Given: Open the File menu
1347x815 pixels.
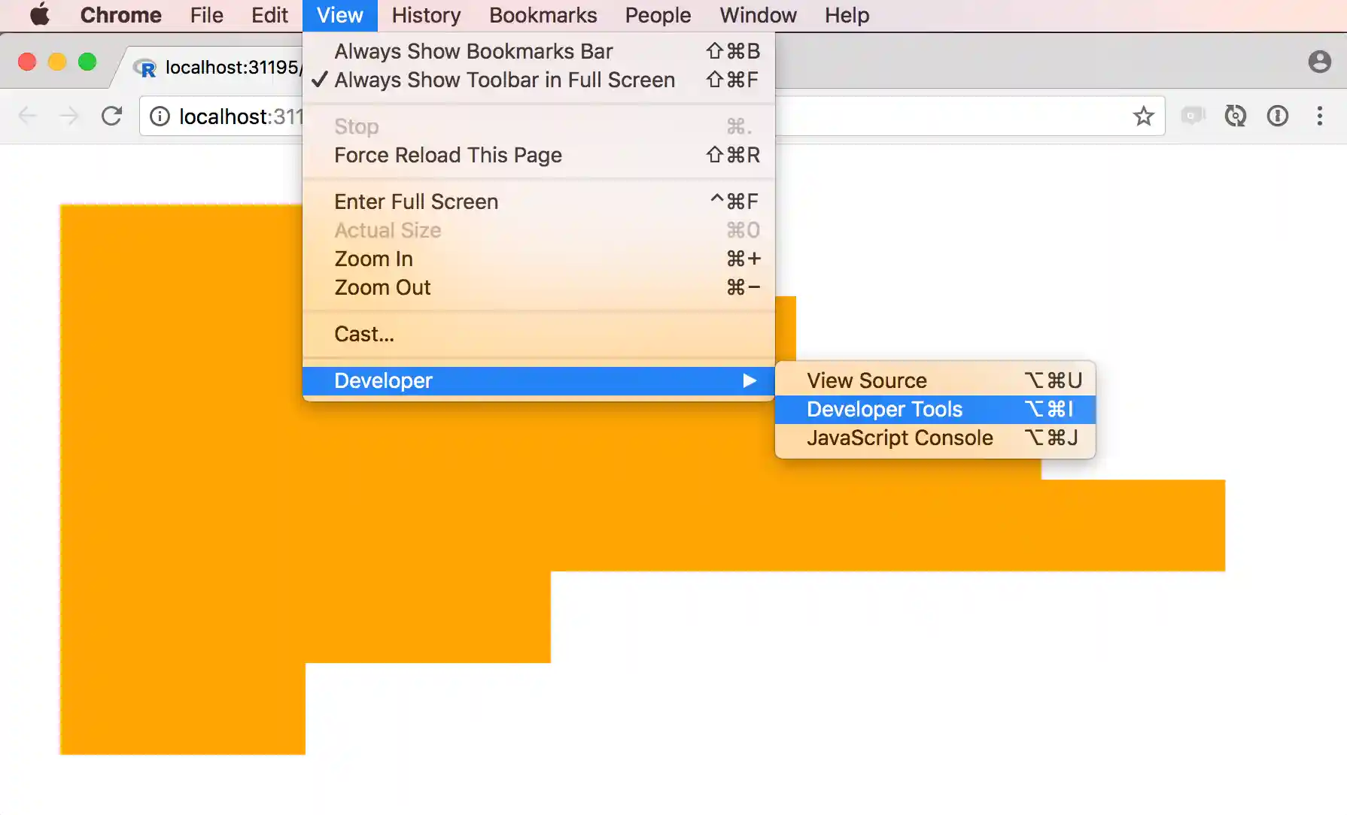Looking at the screenshot, I should pyautogui.click(x=206, y=15).
